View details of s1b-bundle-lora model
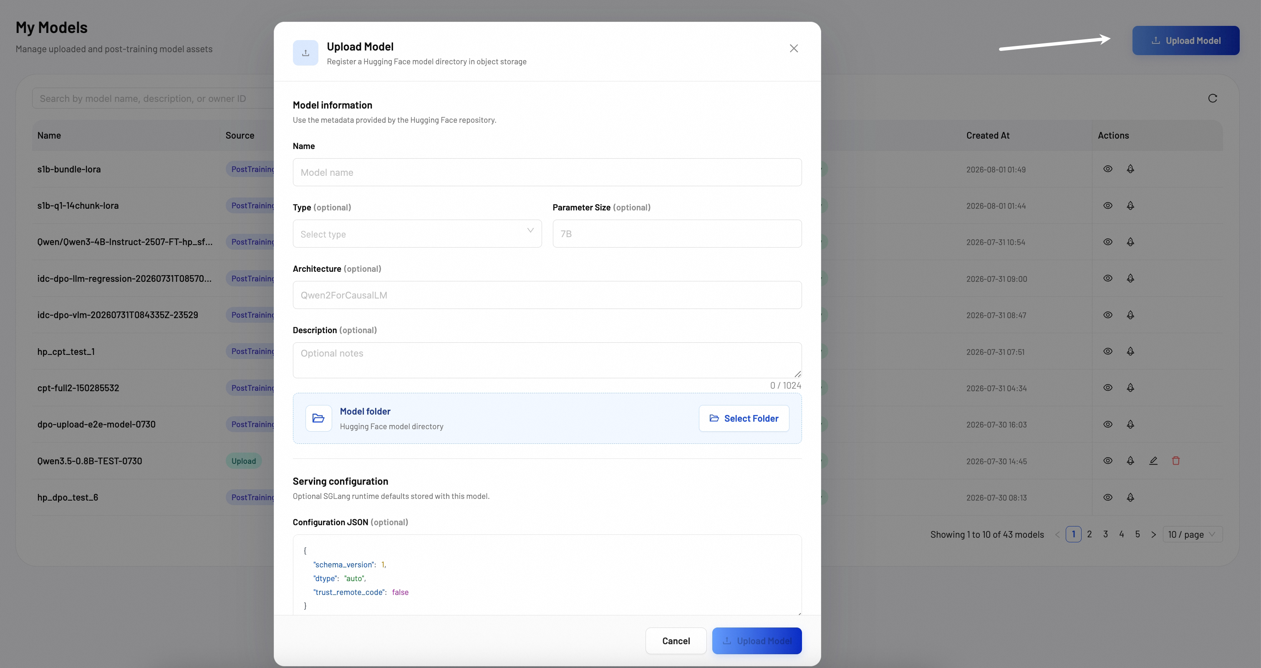The height and width of the screenshot is (668, 1261). click(x=1108, y=169)
